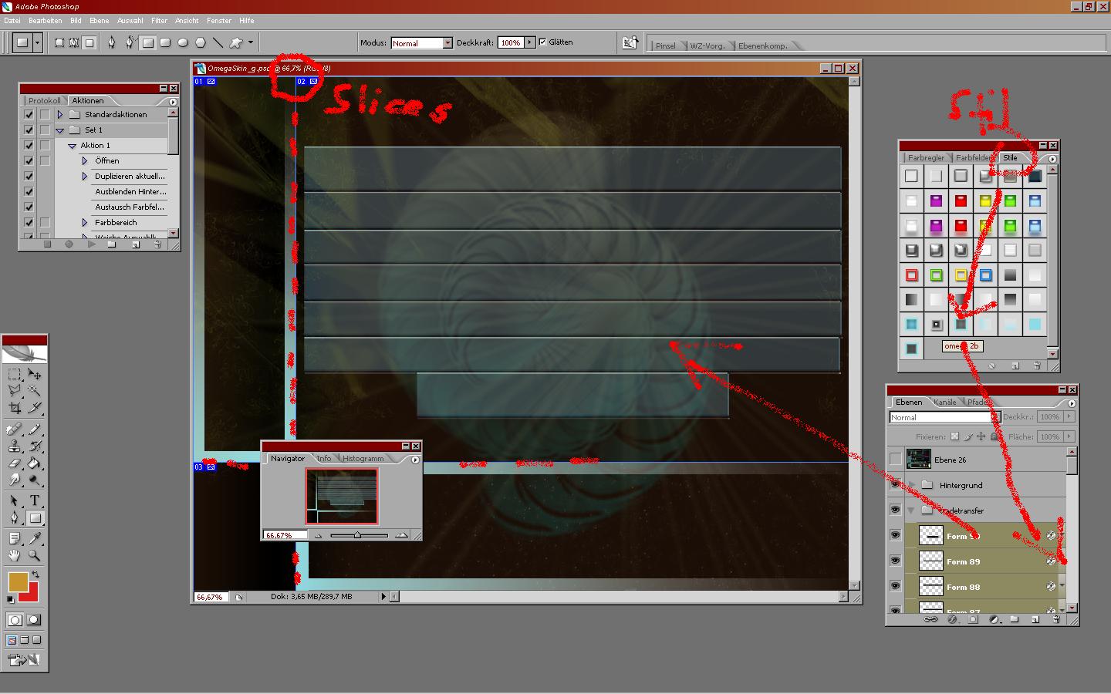This screenshot has width=1111, height=694.
Task: Click document zoom percentage field
Action: point(211,597)
